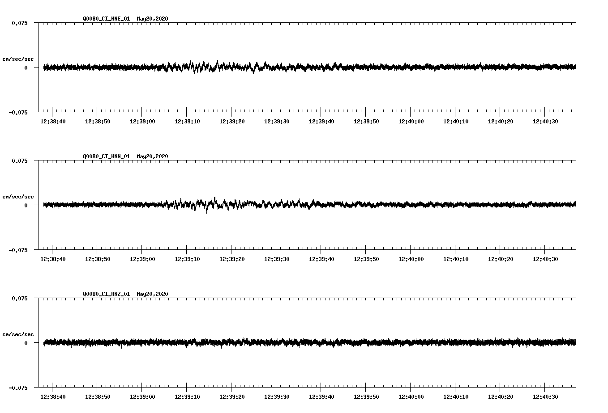Pick 12:40:30 time tick on HNZ plot
The width and height of the screenshot is (608, 413).
[x=545, y=397]
